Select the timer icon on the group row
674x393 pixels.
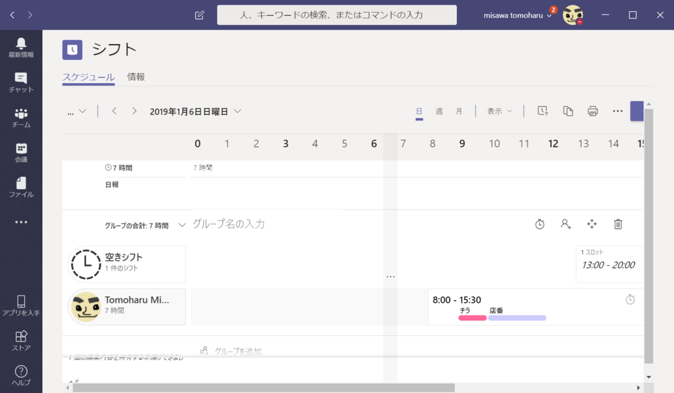coord(540,224)
